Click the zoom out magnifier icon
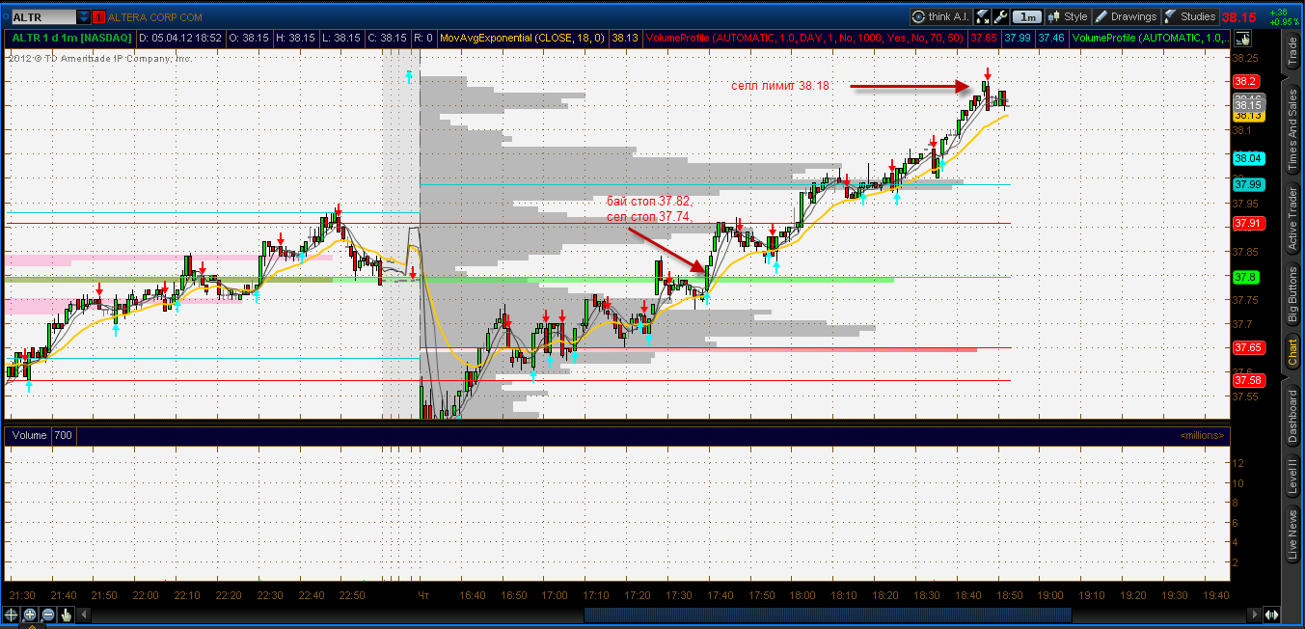1305x629 pixels. pos(48,615)
